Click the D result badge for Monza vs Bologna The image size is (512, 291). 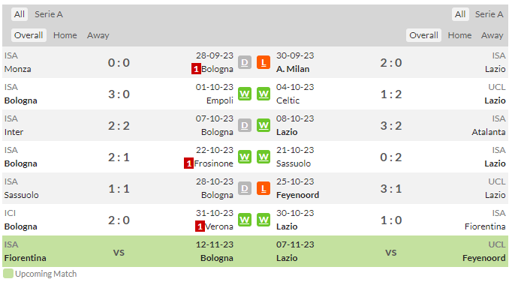[245, 62]
